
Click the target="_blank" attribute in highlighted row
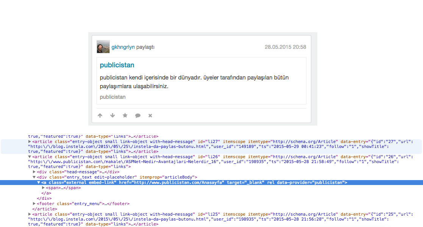click(245, 182)
